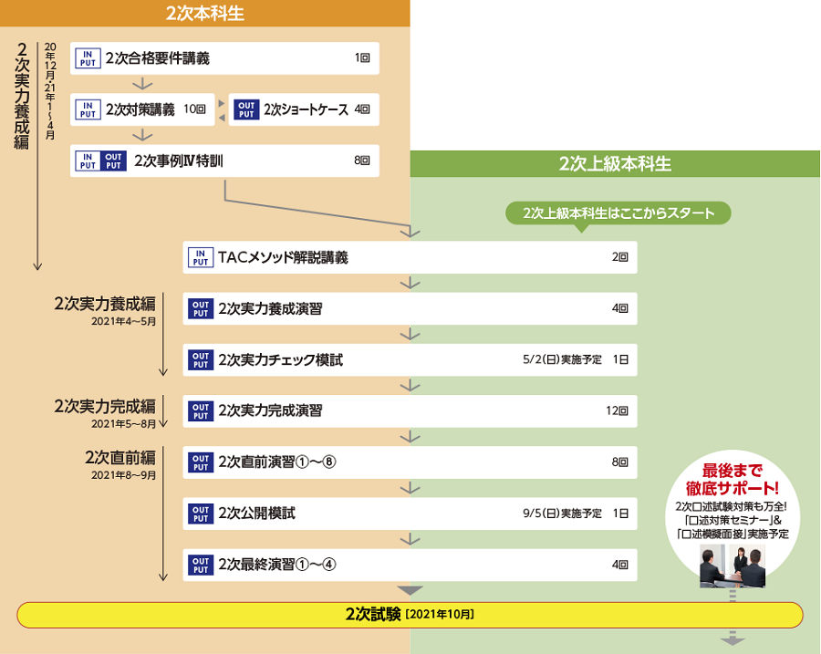Click the down chevron below TACメソッド解説講義
The height and width of the screenshot is (654, 821).
pos(410,284)
